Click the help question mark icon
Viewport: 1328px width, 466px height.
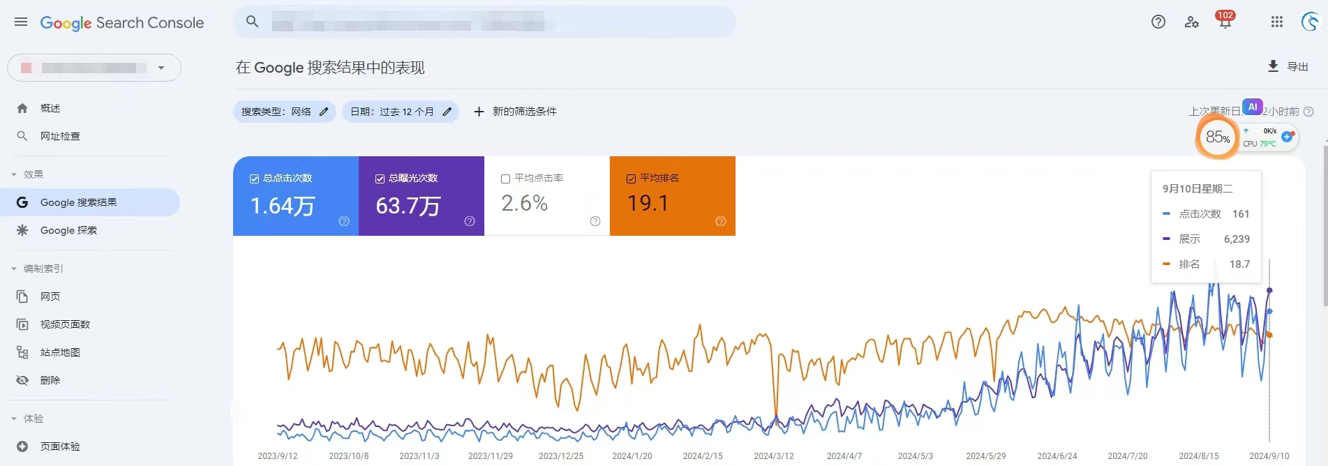click(x=1158, y=22)
